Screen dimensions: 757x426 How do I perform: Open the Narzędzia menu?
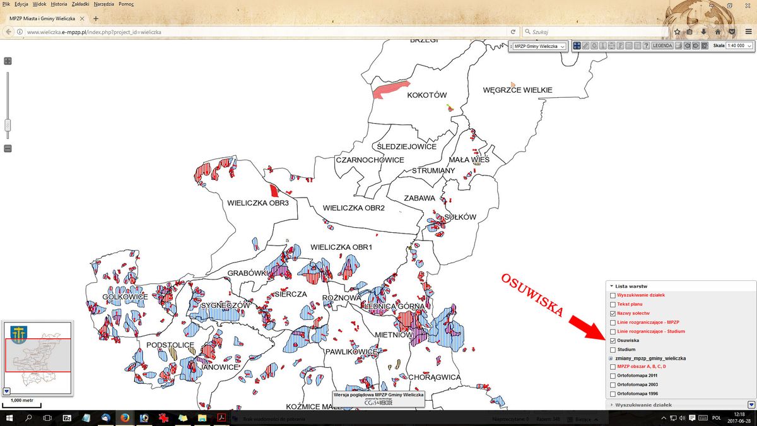(104, 4)
